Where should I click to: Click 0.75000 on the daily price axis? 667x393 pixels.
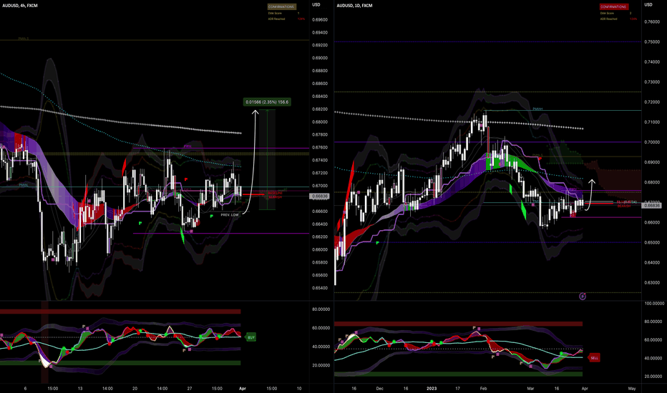click(652, 42)
